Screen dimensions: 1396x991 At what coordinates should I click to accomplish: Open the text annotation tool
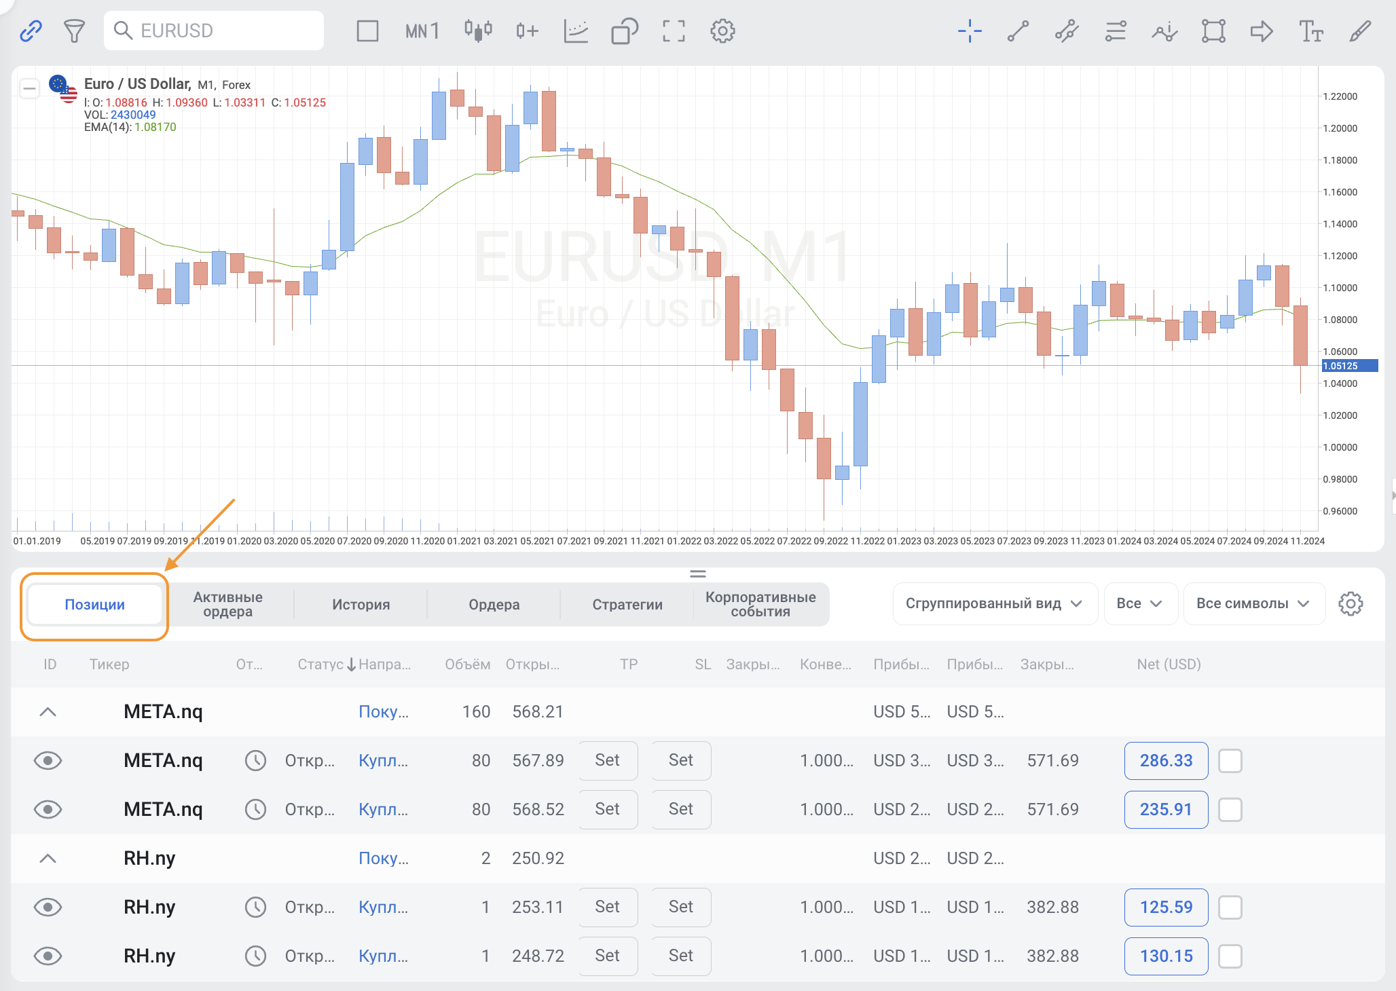coord(1310,31)
